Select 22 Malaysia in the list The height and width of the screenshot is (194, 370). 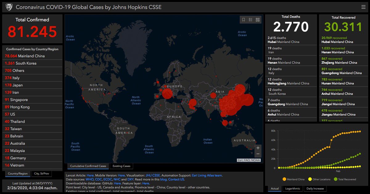click(x=32, y=151)
